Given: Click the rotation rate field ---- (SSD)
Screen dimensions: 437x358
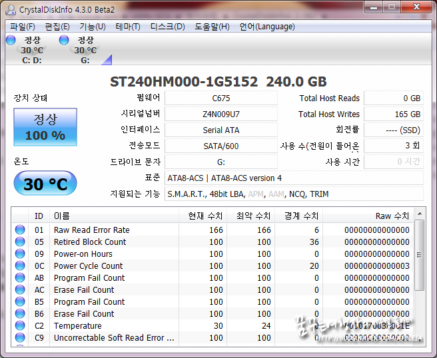Looking at the screenshot, I should [x=394, y=130].
